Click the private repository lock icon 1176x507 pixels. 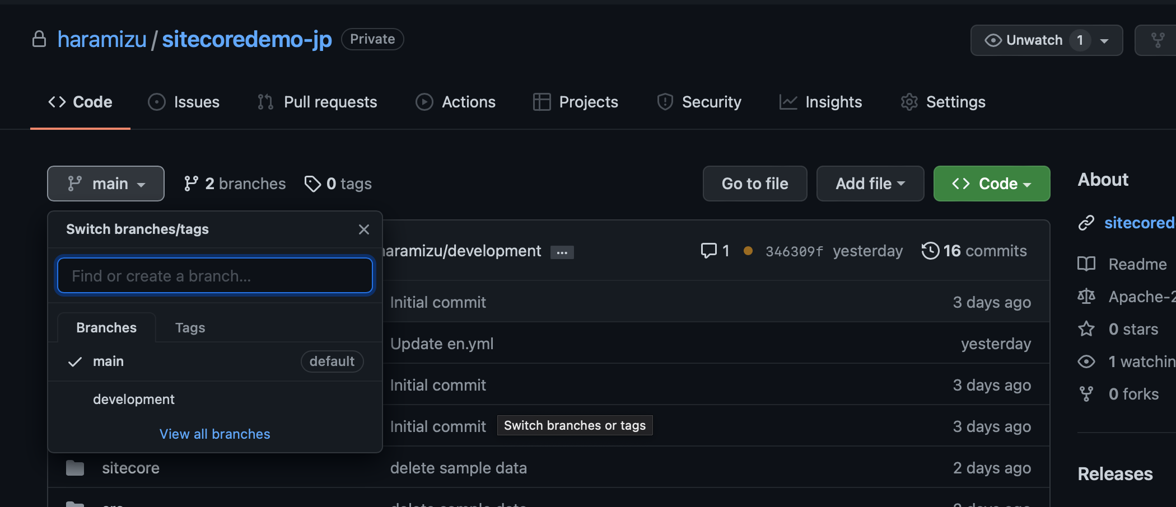(x=39, y=39)
